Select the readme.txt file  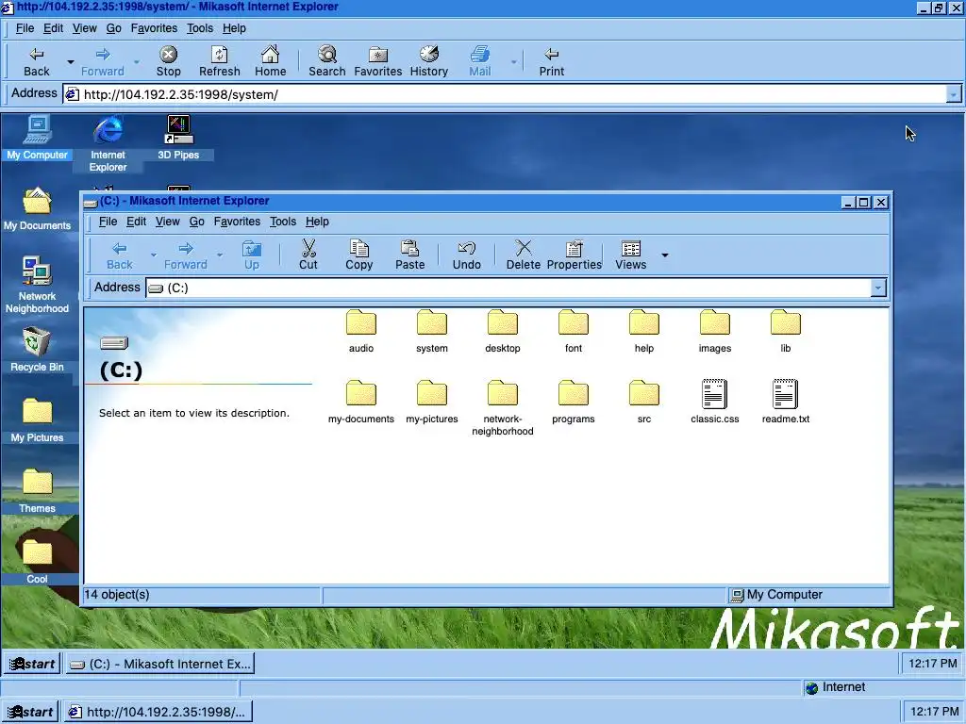point(786,402)
